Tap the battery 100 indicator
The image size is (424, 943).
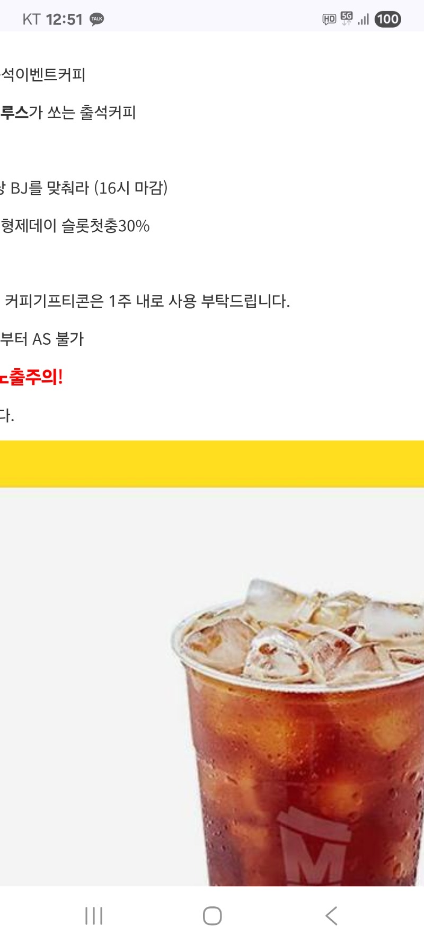pyautogui.click(x=388, y=20)
